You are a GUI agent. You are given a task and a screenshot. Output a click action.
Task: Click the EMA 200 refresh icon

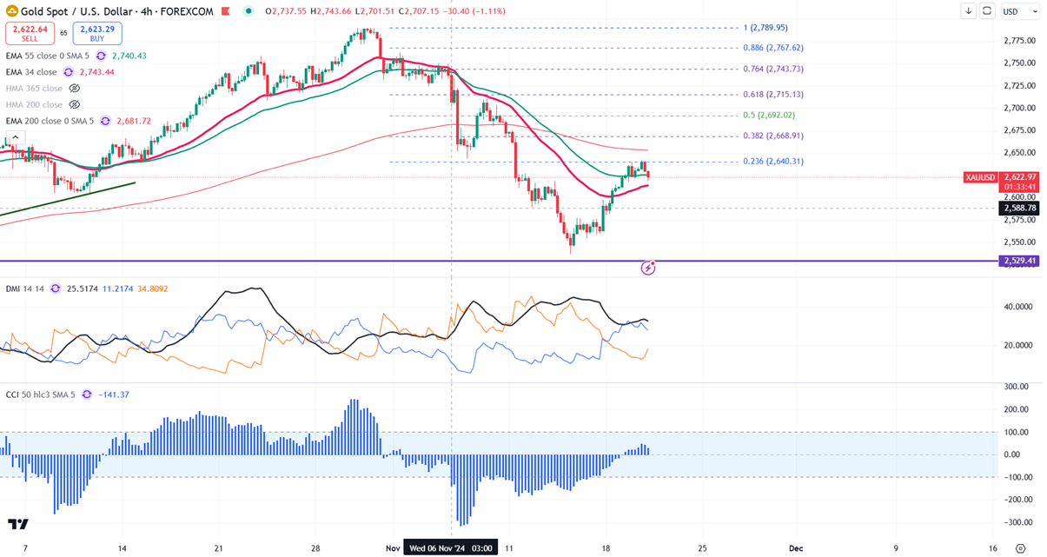point(105,121)
